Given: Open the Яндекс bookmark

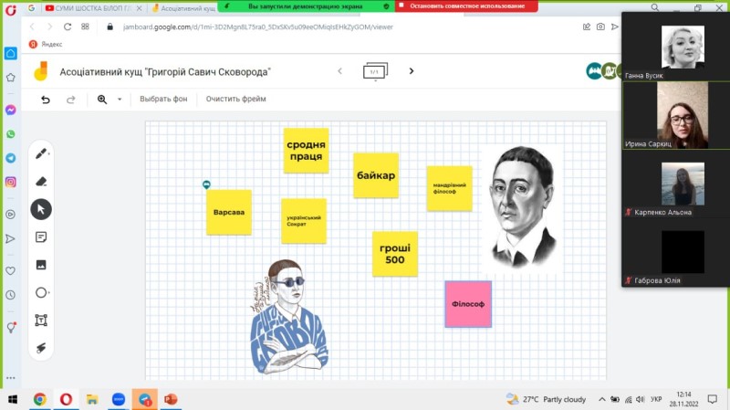Looking at the screenshot, I should pyautogui.click(x=46, y=44).
